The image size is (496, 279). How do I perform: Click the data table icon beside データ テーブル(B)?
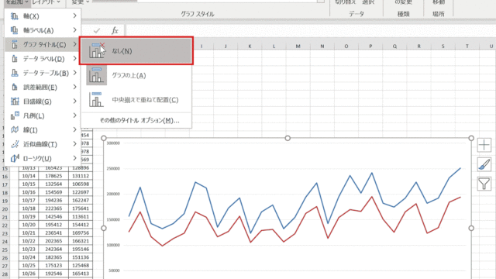(15, 73)
